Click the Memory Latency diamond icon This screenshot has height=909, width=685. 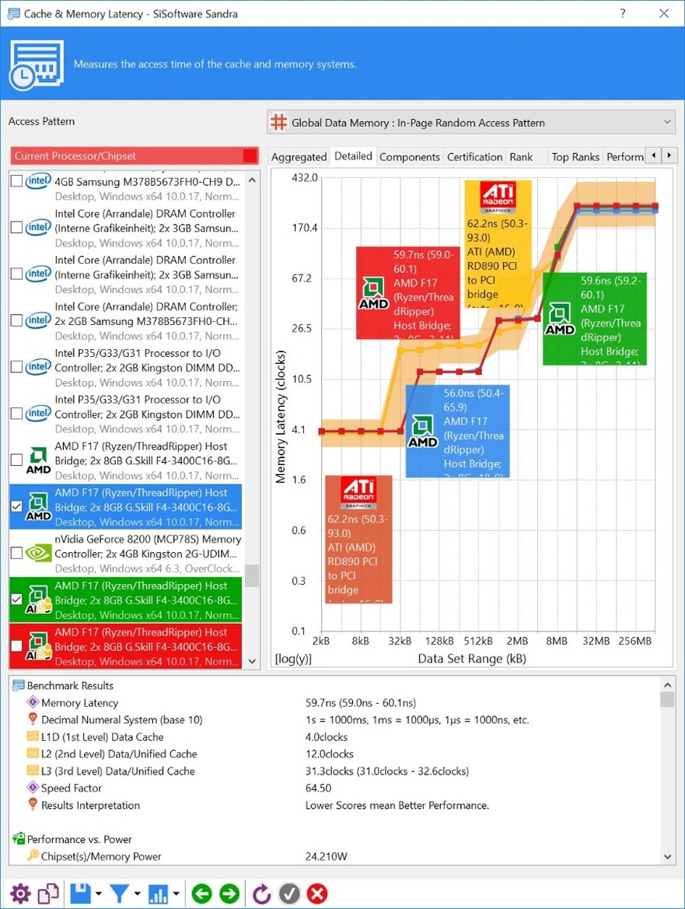[33, 703]
